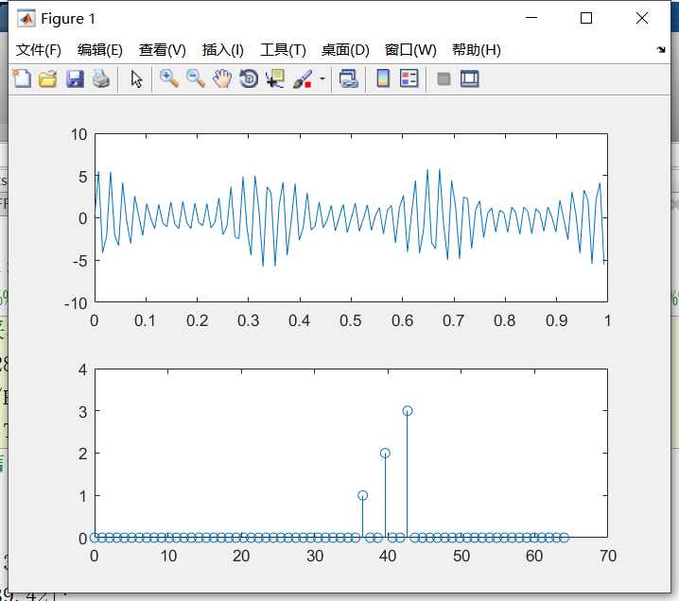Click the MATLAB logo in title bar

(x=26, y=19)
